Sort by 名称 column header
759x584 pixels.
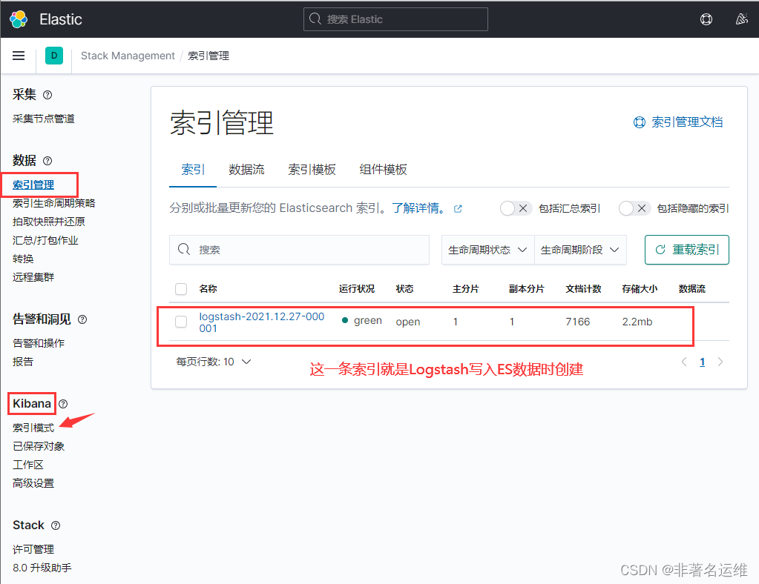pyautogui.click(x=208, y=288)
